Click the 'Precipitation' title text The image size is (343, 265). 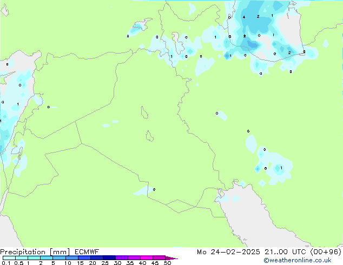point(23,252)
